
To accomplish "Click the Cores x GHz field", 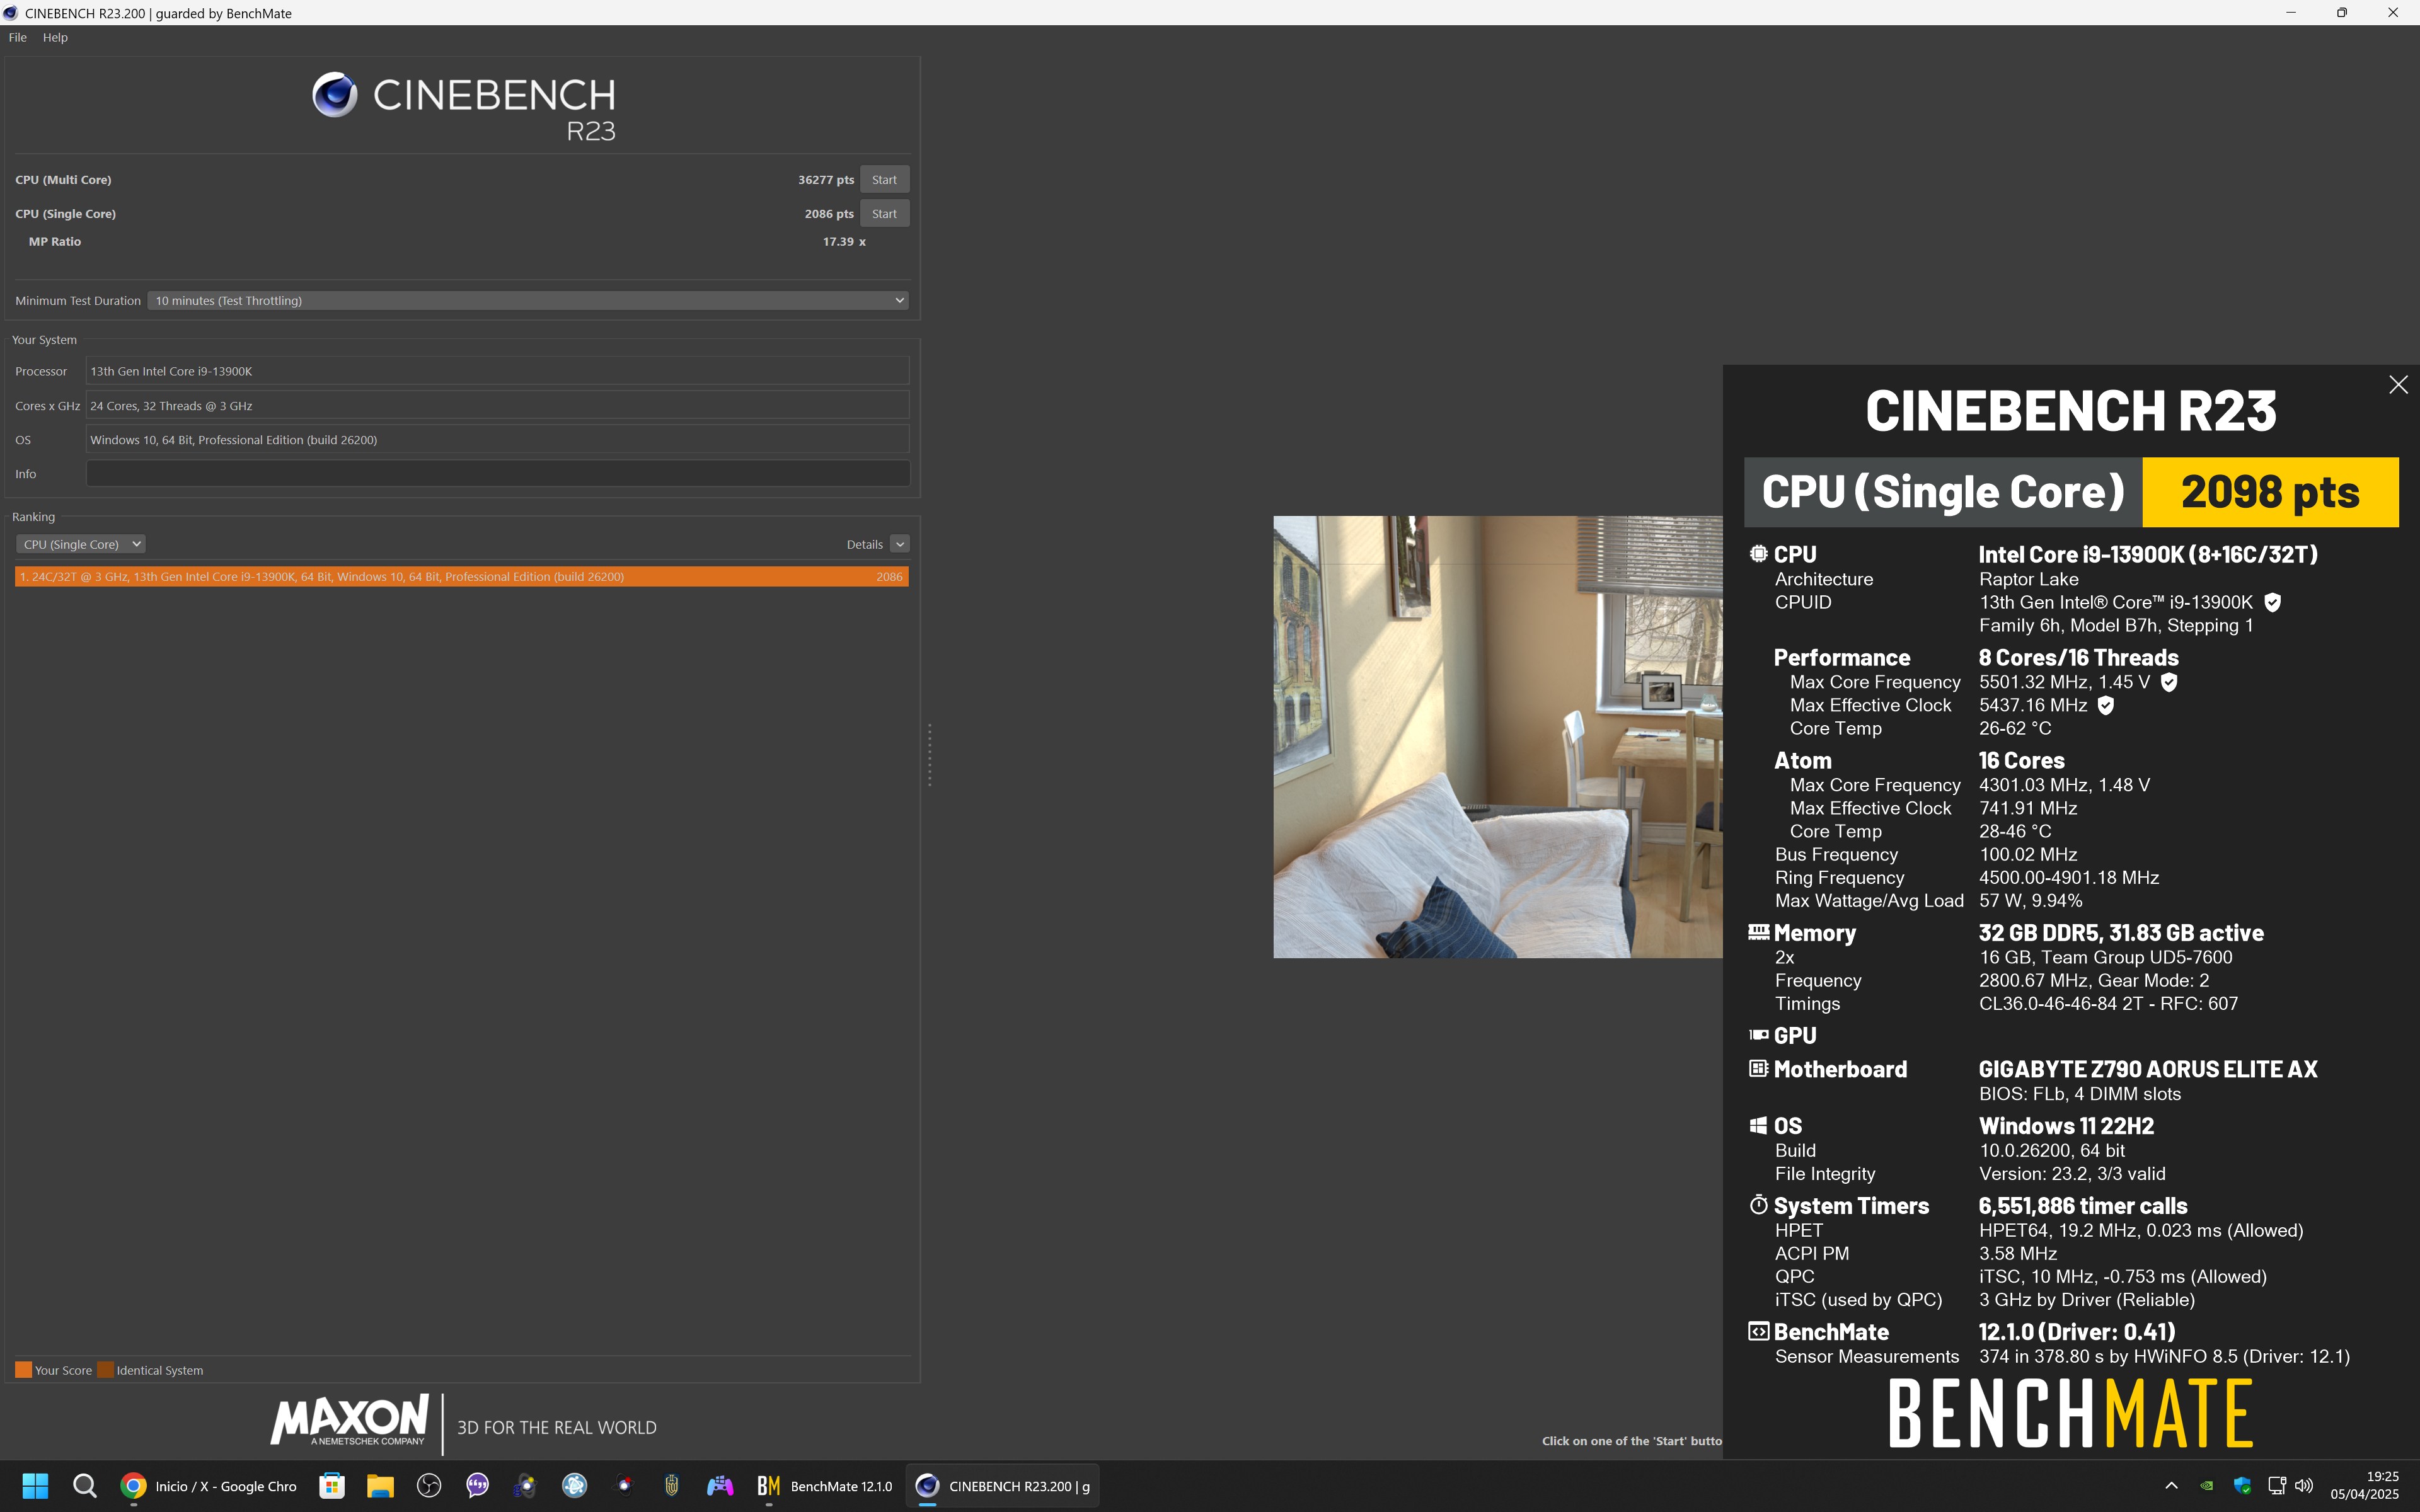I will coord(497,406).
